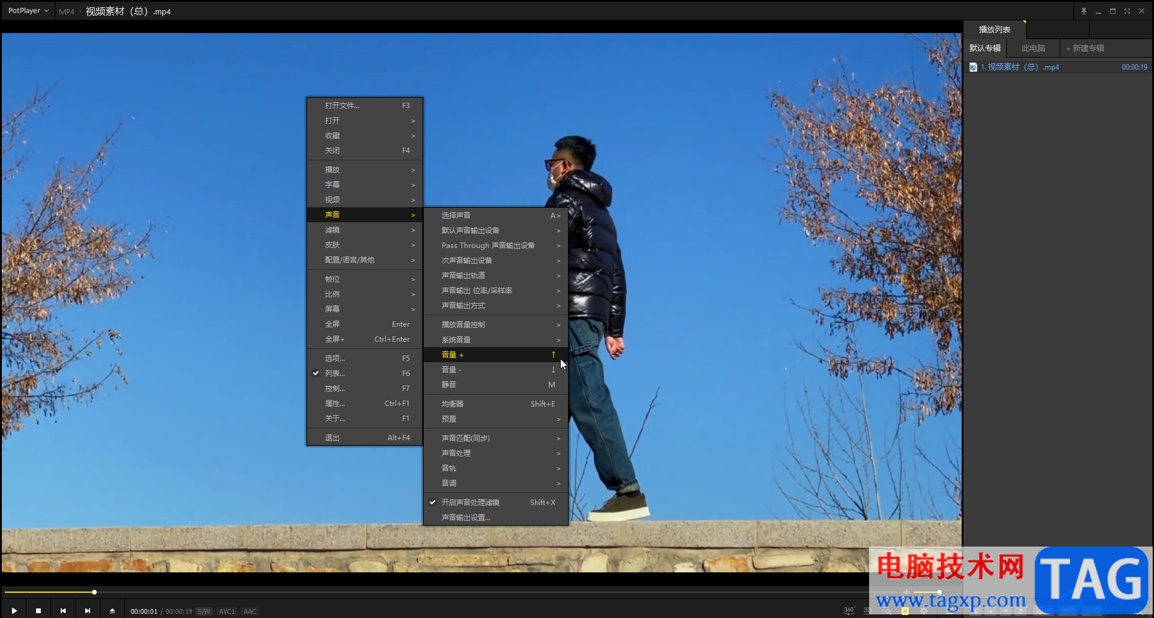
Task: Open the 选择声音 submenu
Action: tap(496, 216)
